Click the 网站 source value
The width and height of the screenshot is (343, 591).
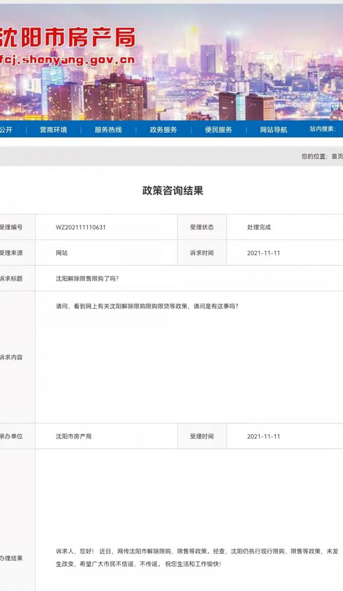[x=62, y=253]
